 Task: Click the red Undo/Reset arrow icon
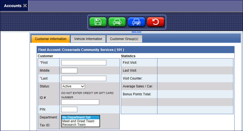tap(156, 22)
